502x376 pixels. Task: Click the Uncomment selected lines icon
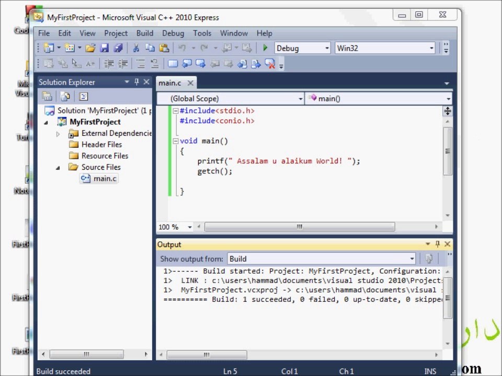click(155, 64)
